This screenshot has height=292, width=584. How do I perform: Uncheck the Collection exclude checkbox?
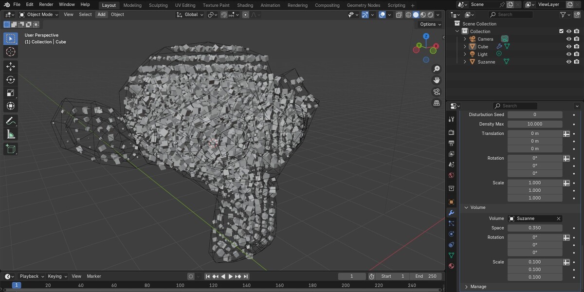coord(561,31)
